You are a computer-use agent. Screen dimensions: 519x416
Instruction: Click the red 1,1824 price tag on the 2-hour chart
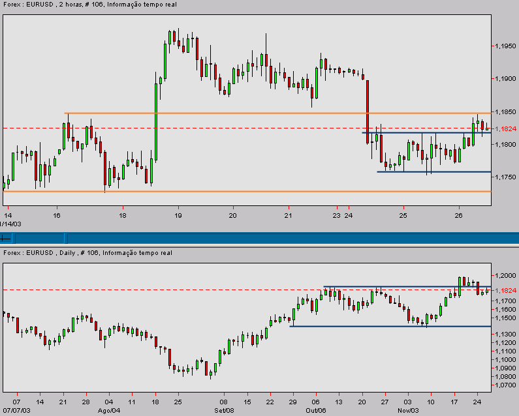coord(505,128)
